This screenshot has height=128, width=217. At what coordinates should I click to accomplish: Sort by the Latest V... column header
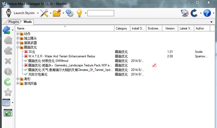186,28
